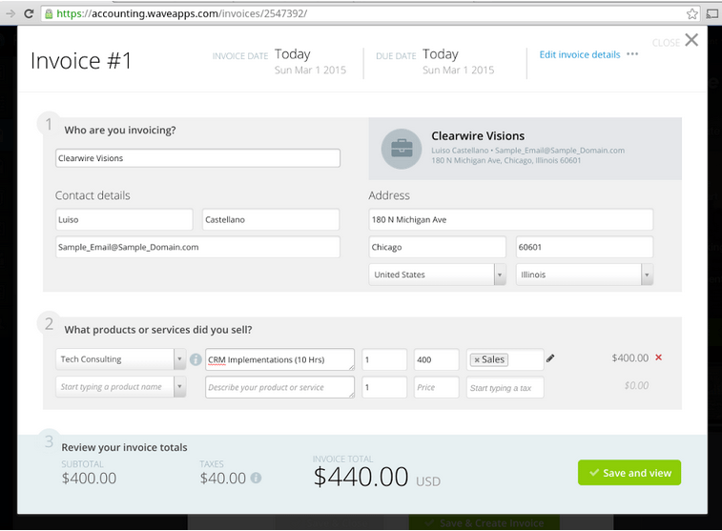Image resolution: width=722 pixels, height=531 pixels.
Task: Open the Tech Consulting product dropdown
Action: coord(120,358)
